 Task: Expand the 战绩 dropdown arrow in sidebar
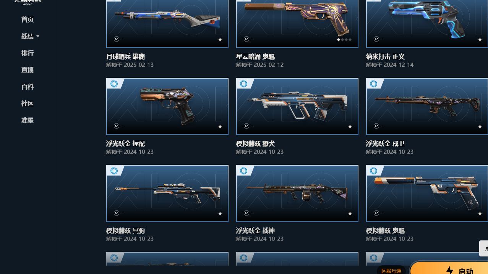[x=38, y=36]
